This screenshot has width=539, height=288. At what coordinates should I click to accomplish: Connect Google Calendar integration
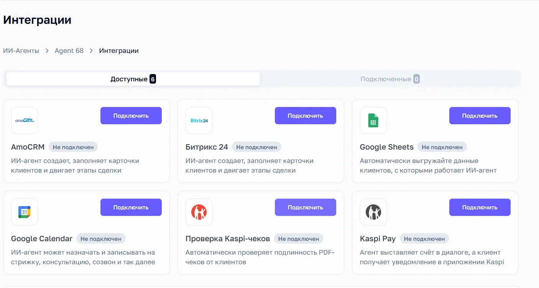[x=131, y=207]
